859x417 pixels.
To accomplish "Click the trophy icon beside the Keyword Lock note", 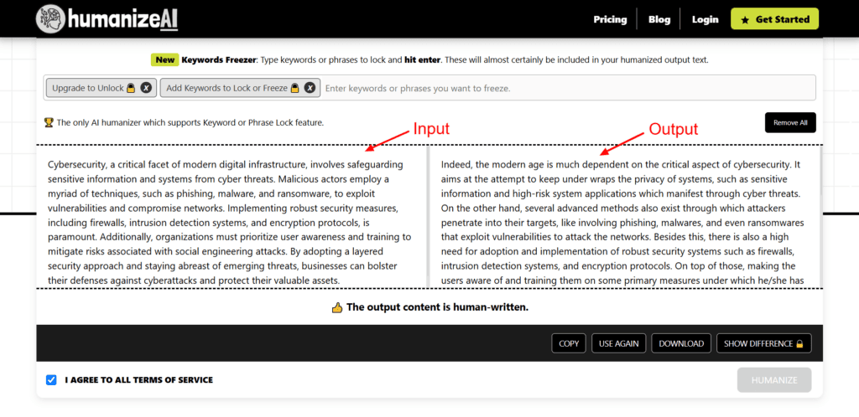I will point(49,123).
